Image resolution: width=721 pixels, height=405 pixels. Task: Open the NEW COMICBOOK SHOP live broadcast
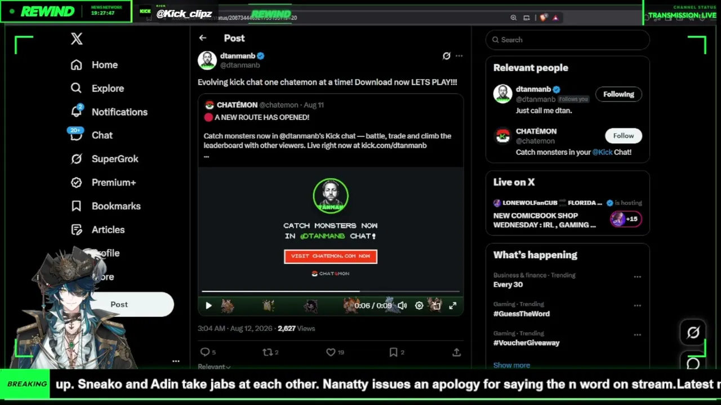click(x=544, y=220)
